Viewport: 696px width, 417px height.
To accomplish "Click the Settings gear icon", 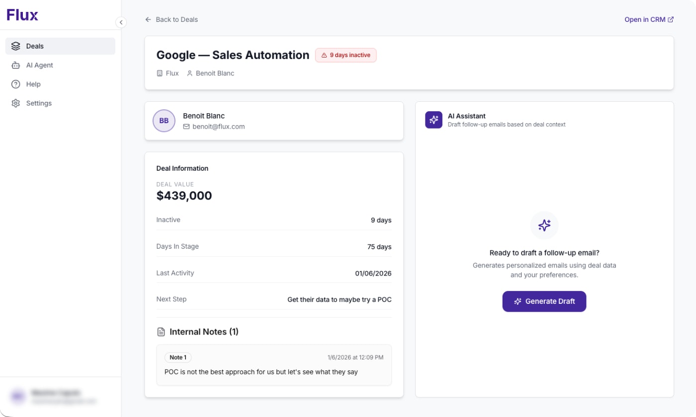I will click(16, 103).
